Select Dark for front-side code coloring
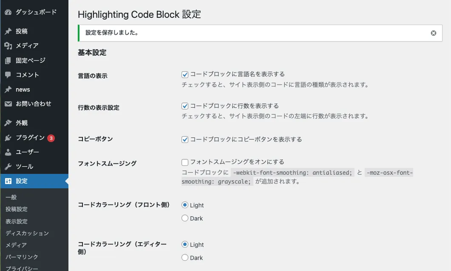The height and width of the screenshot is (271, 451). (x=185, y=218)
